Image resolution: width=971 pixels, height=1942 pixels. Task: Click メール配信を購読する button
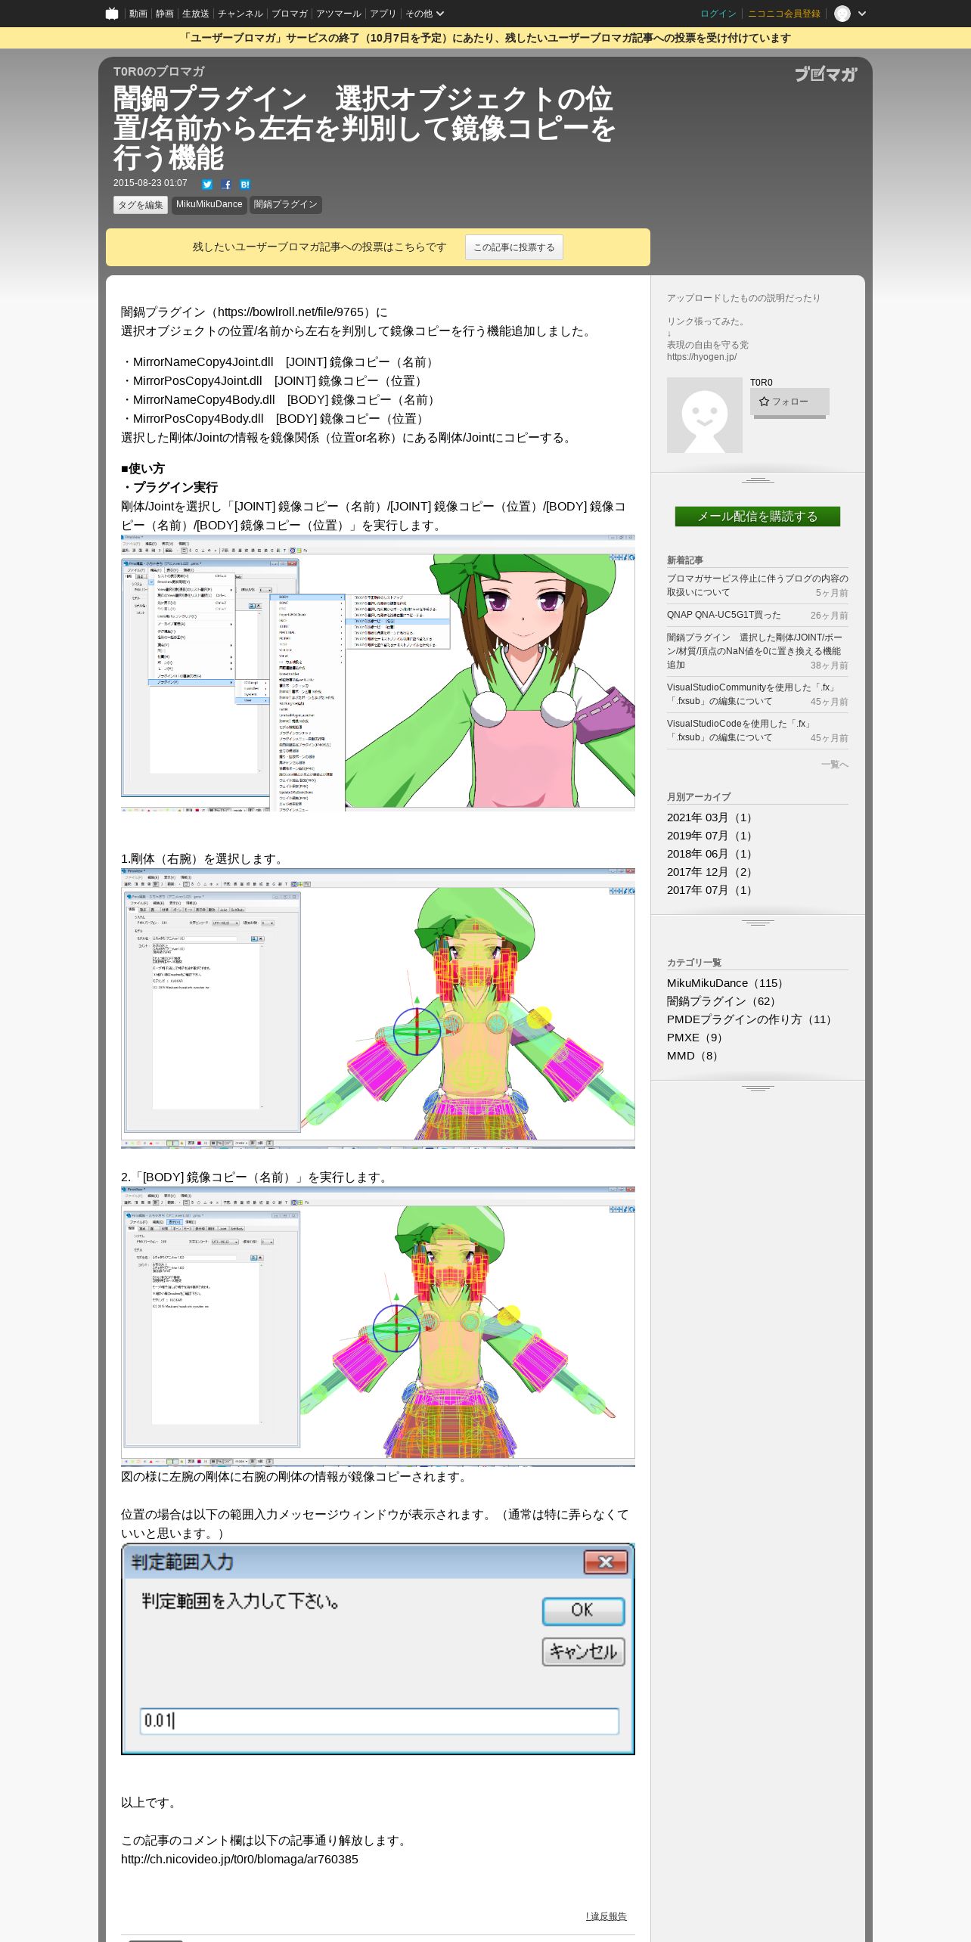[758, 517]
